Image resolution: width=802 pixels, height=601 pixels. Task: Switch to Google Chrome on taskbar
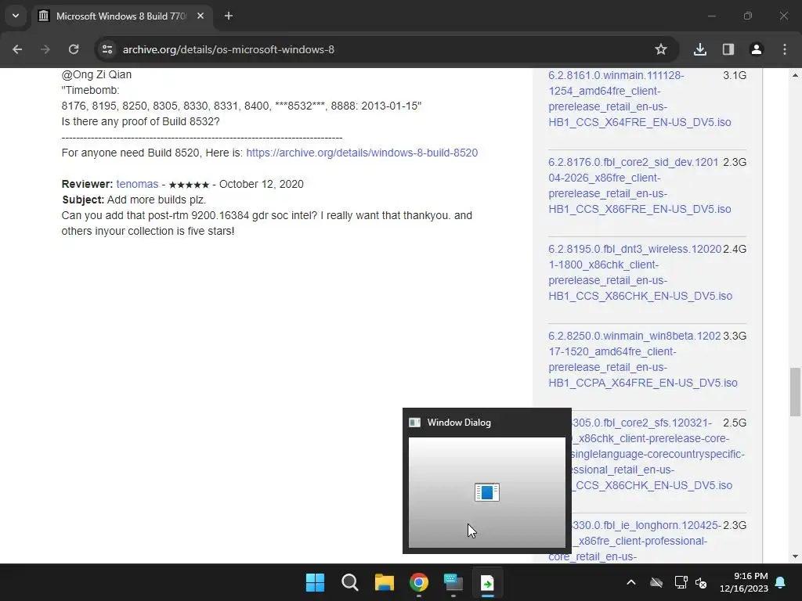coord(419,582)
